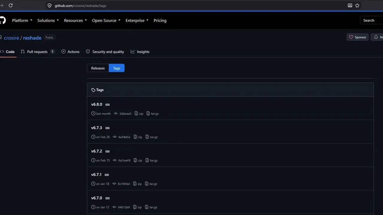Download tar.gz for v6.7.2
The image size is (383, 215).
[151, 160]
